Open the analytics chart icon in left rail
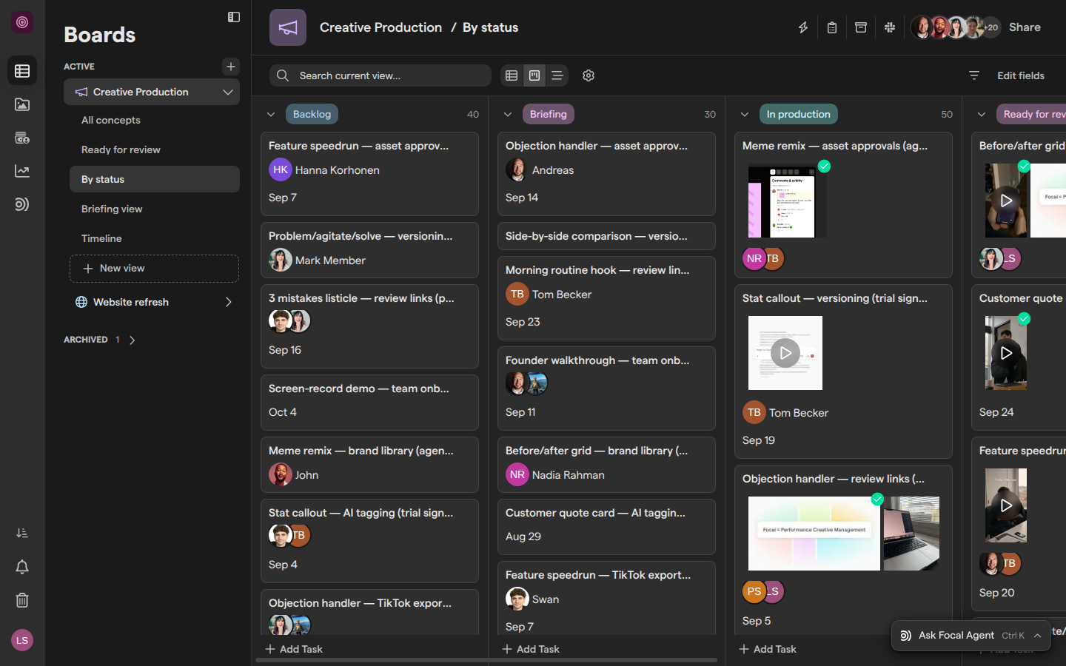Viewport: 1066px width, 666px height. pos(22,171)
